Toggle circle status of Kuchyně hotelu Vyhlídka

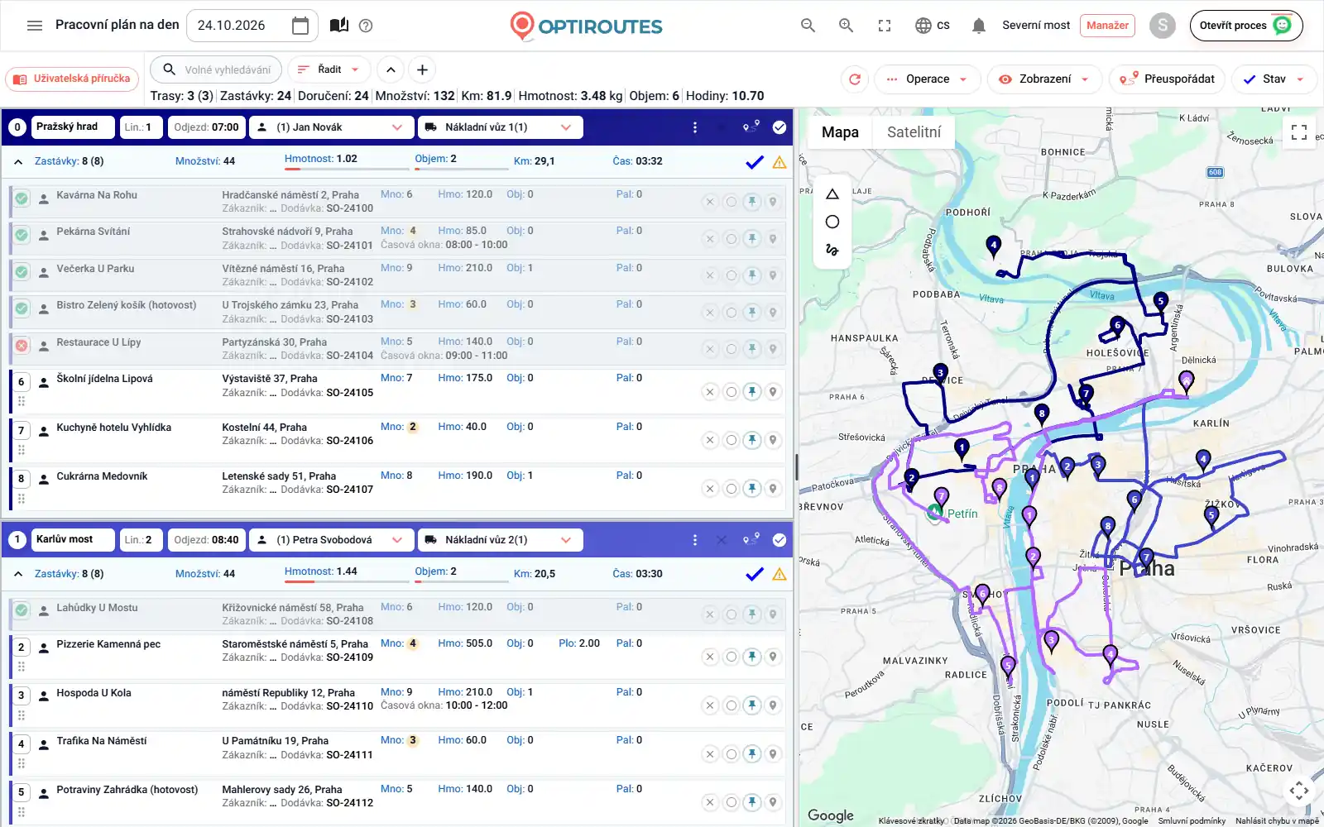point(731,440)
